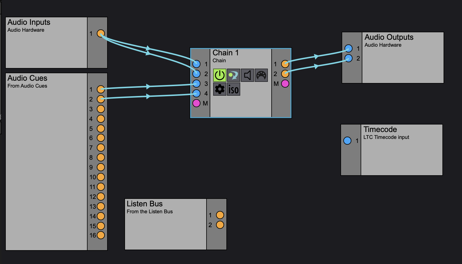
Task: Select Audio Cues output port 16
Action: pyautogui.click(x=101, y=235)
